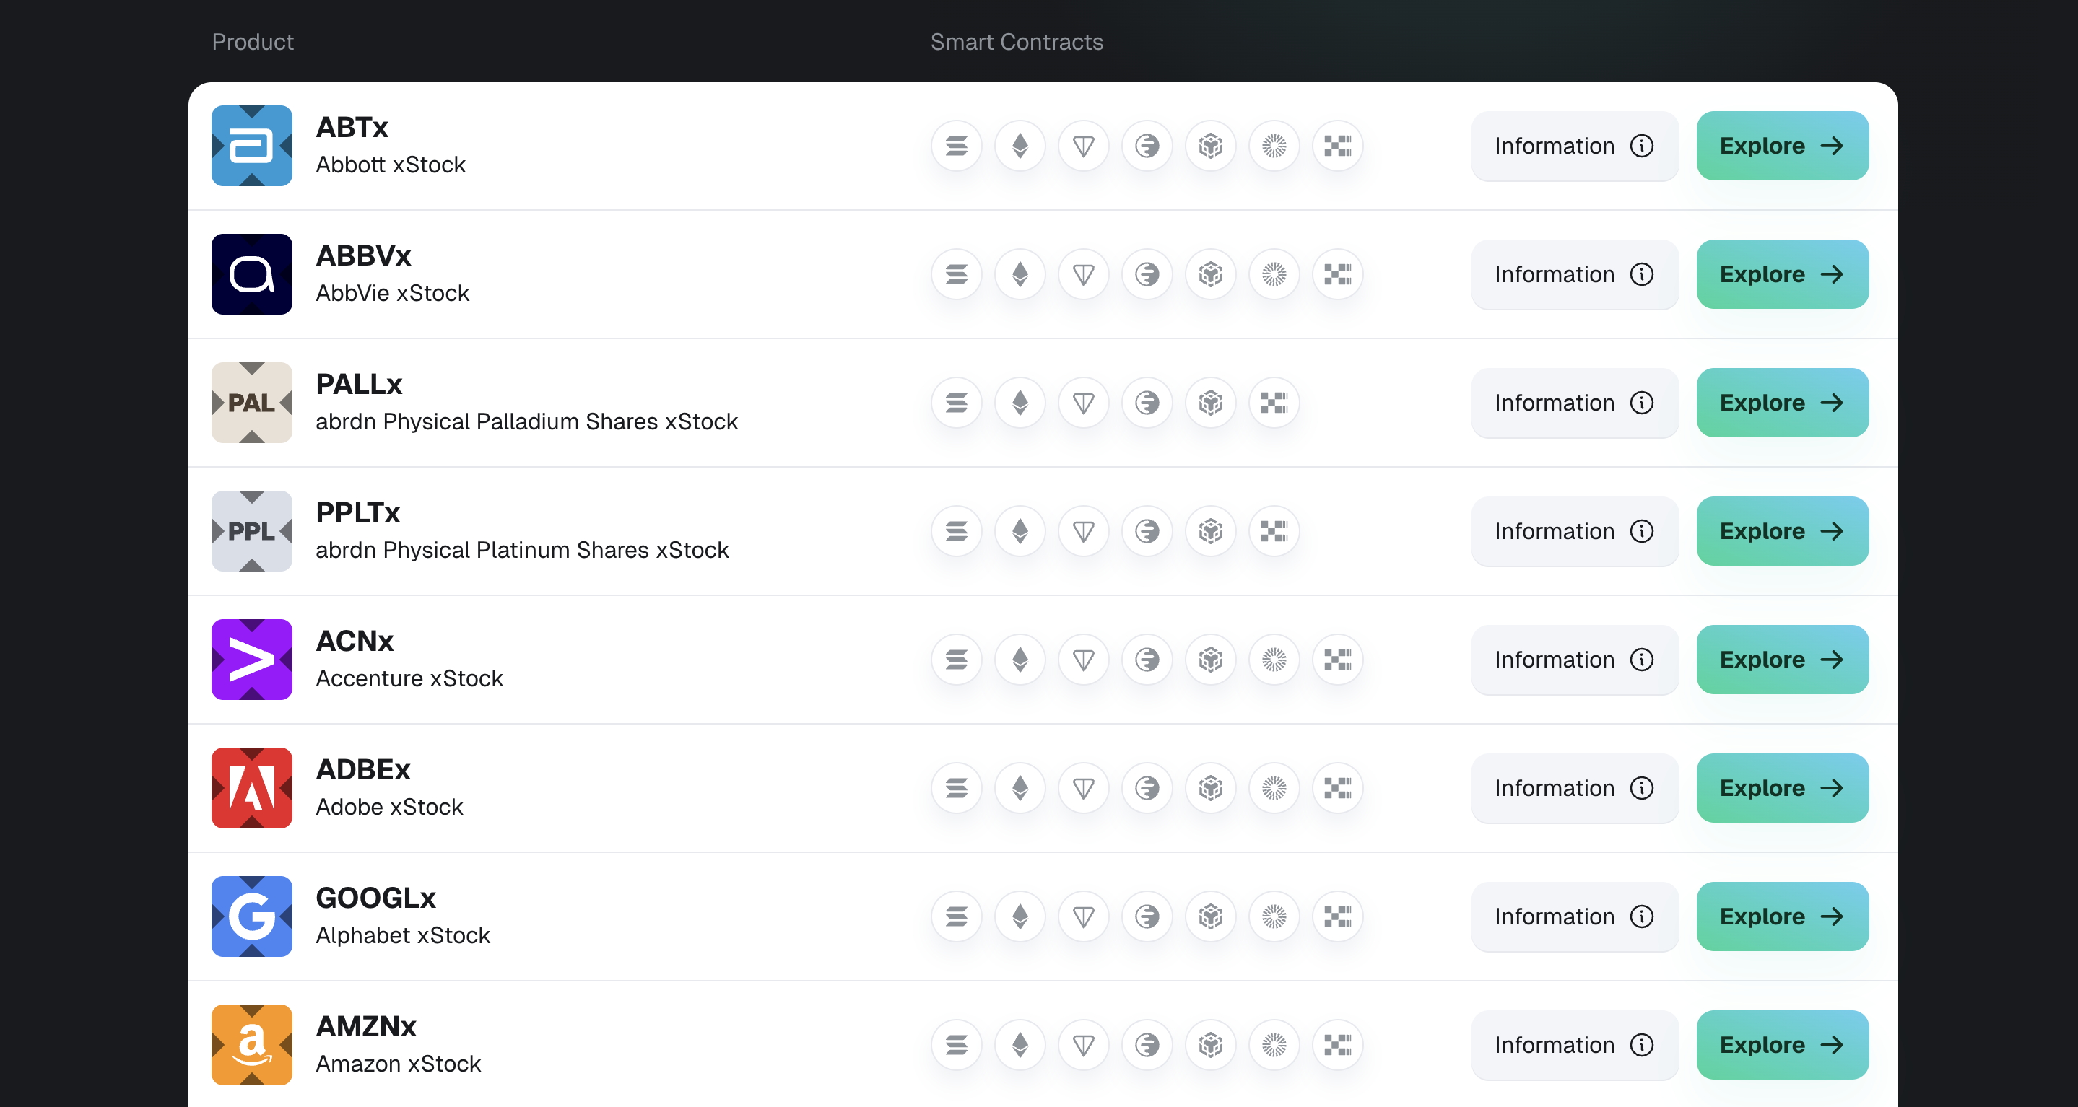Click the 'Smart Contracts' column header
Image resolution: width=2078 pixels, height=1107 pixels.
tap(1017, 42)
